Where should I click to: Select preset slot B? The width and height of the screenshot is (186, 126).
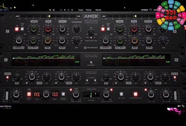pyautogui.click(x=65, y=10)
